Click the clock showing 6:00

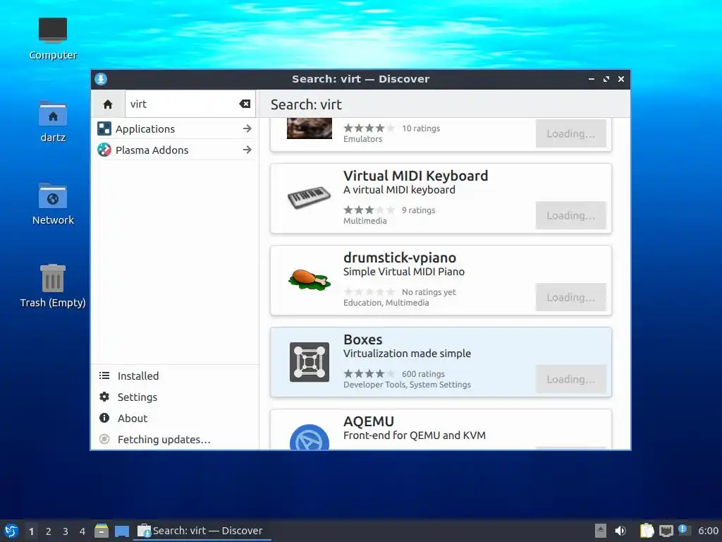pyautogui.click(x=708, y=531)
